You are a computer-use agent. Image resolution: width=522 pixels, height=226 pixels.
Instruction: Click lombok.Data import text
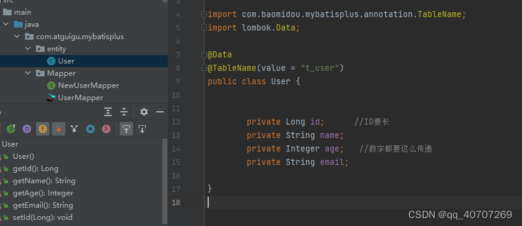(x=269, y=28)
